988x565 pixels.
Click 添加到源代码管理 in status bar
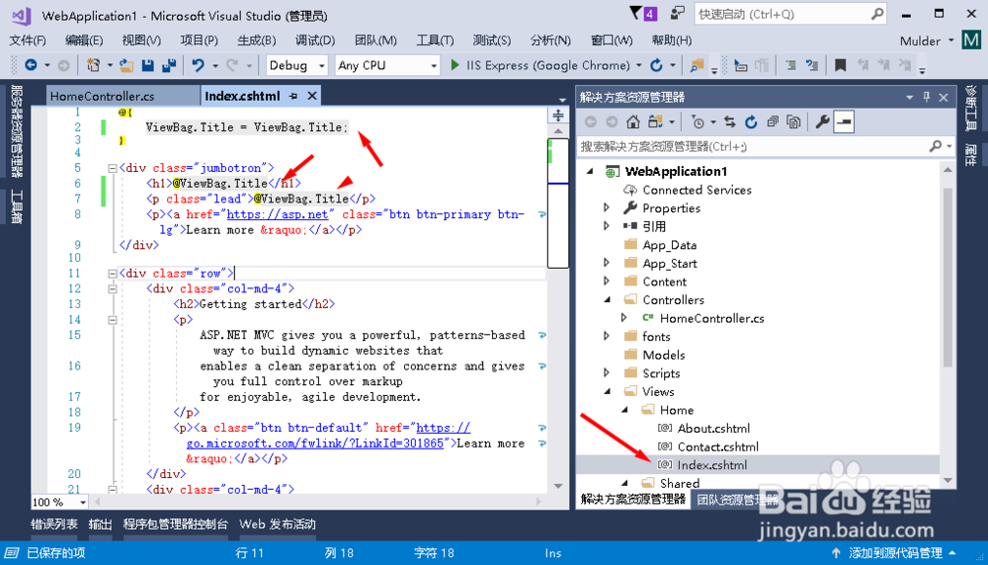[895, 553]
